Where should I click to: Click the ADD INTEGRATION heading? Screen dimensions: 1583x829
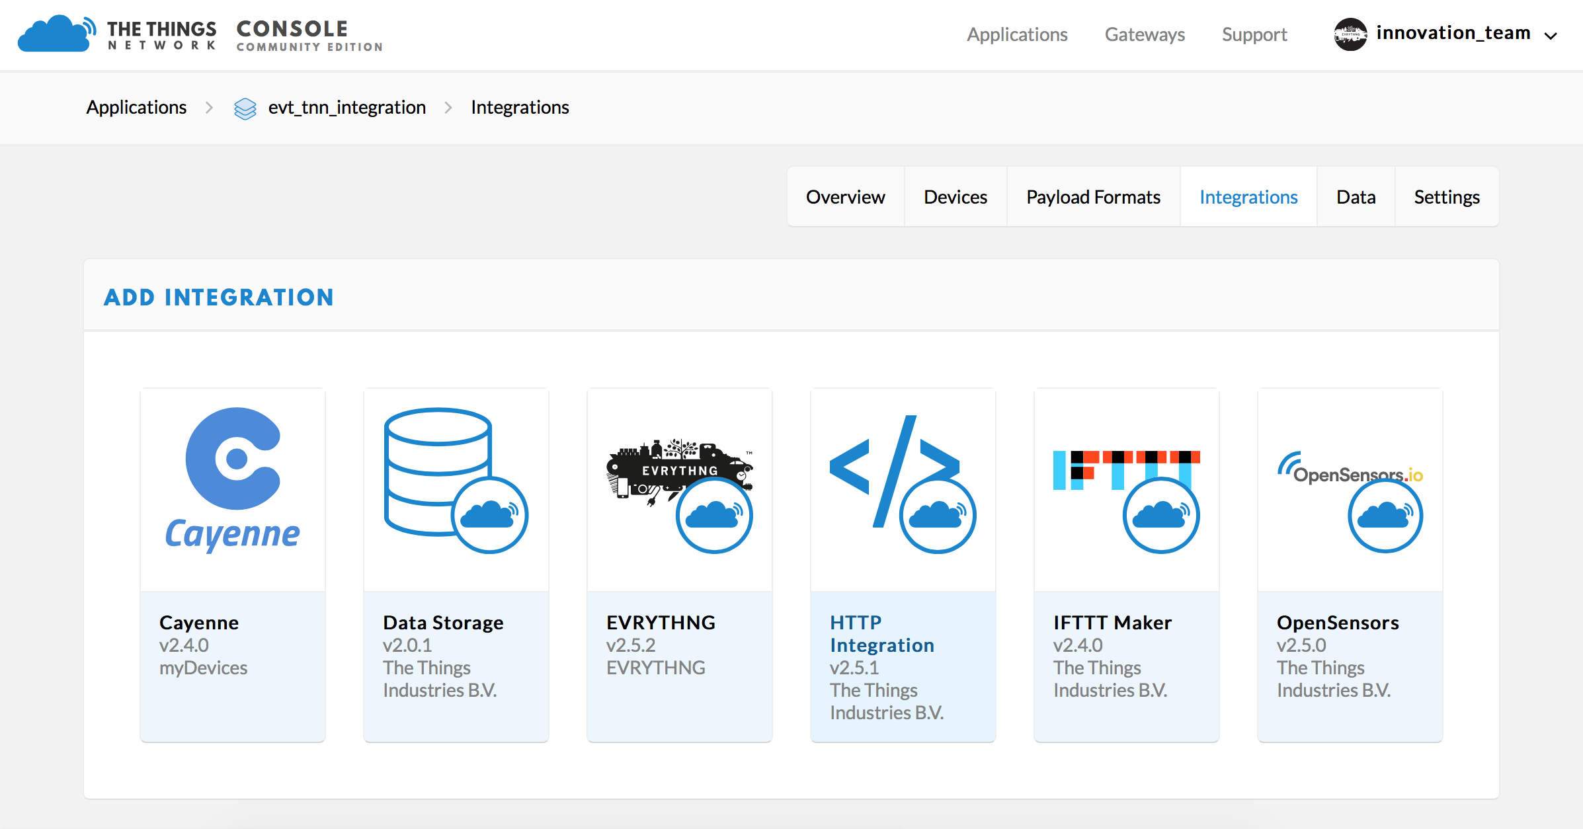(x=219, y=297)
